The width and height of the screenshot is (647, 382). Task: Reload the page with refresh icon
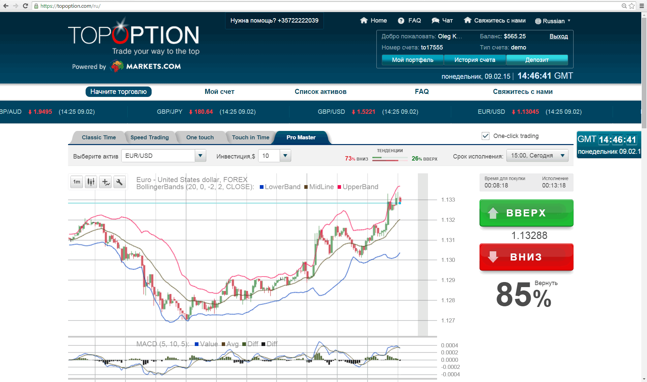pos(25,6)
